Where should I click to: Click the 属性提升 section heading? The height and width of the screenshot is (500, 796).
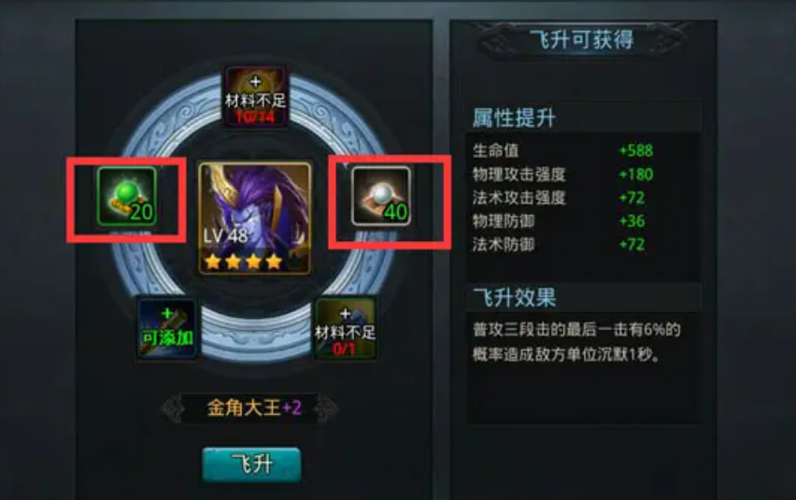click(x=514, y=118)
